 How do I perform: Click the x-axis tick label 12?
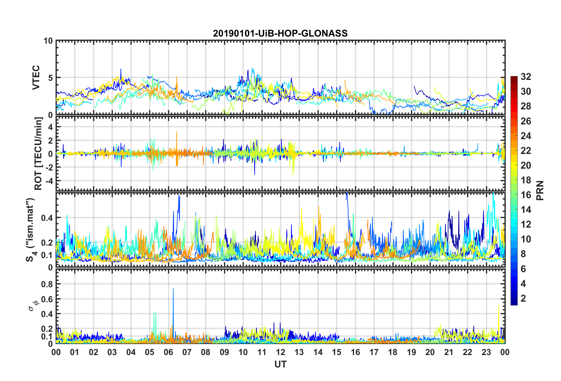click(280, 352)
